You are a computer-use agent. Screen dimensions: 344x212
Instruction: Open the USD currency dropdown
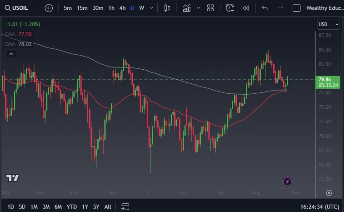(x=328, y=24)
